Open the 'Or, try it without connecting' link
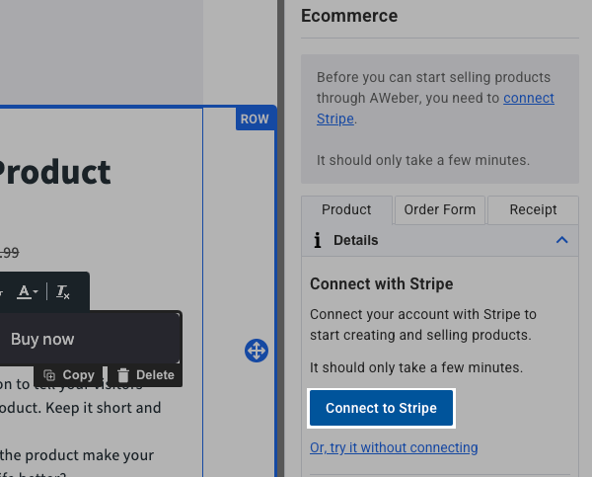The height and width of the screenshot is (477, 592). click(394, 447)
